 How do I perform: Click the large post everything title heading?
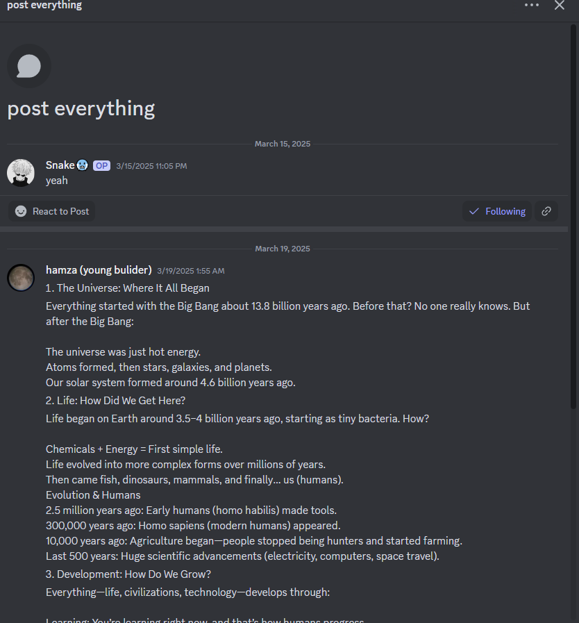tap(81, 108)
